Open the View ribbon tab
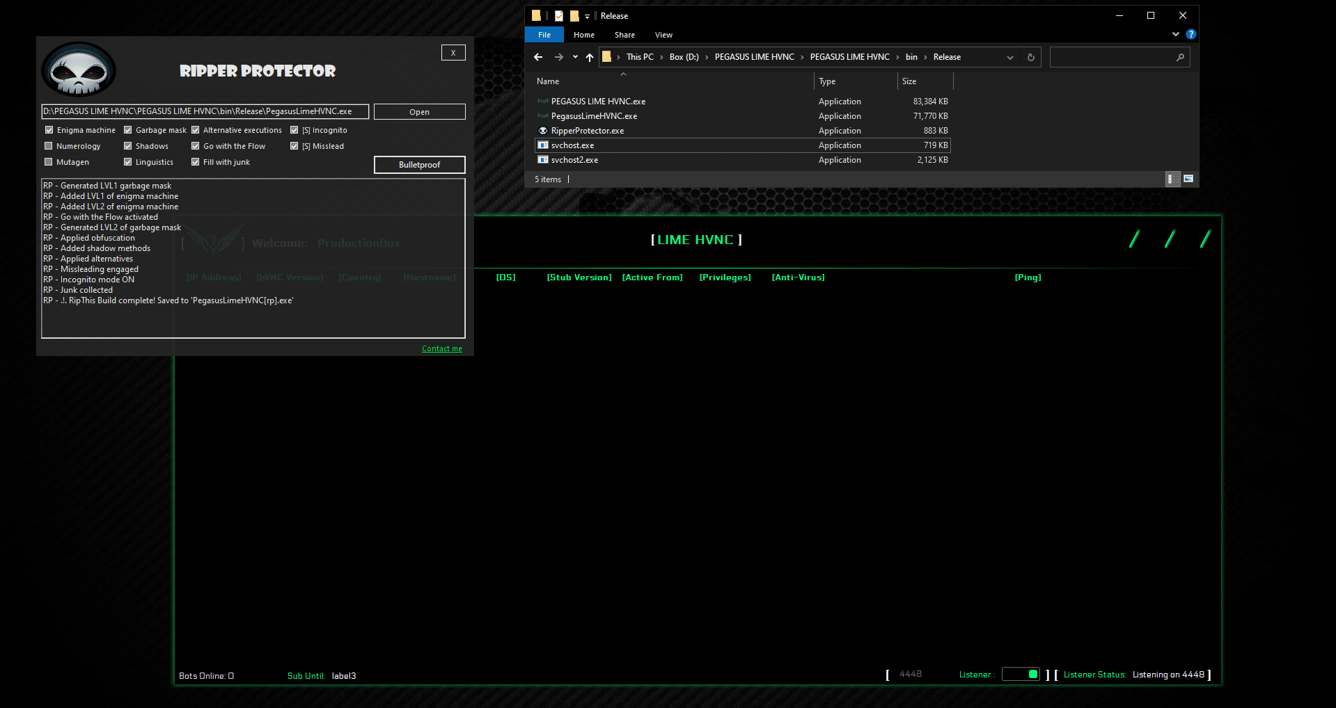 pyautogui.click(x=663, y=35)
